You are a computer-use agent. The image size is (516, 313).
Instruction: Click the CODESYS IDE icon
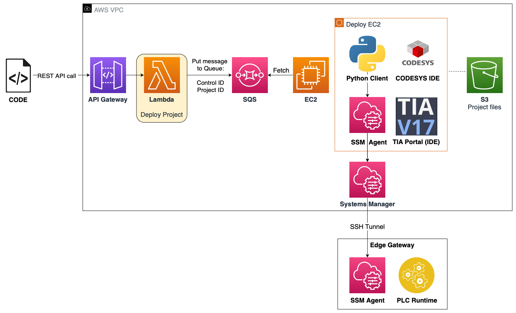(x=417, y=54)
